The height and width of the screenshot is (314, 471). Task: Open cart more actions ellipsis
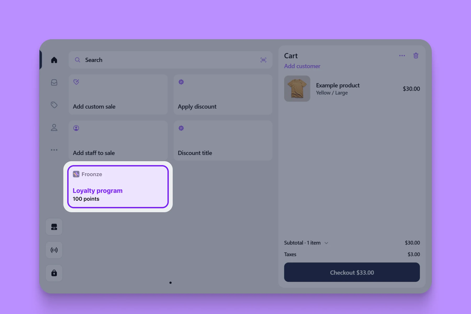point(402,55)
